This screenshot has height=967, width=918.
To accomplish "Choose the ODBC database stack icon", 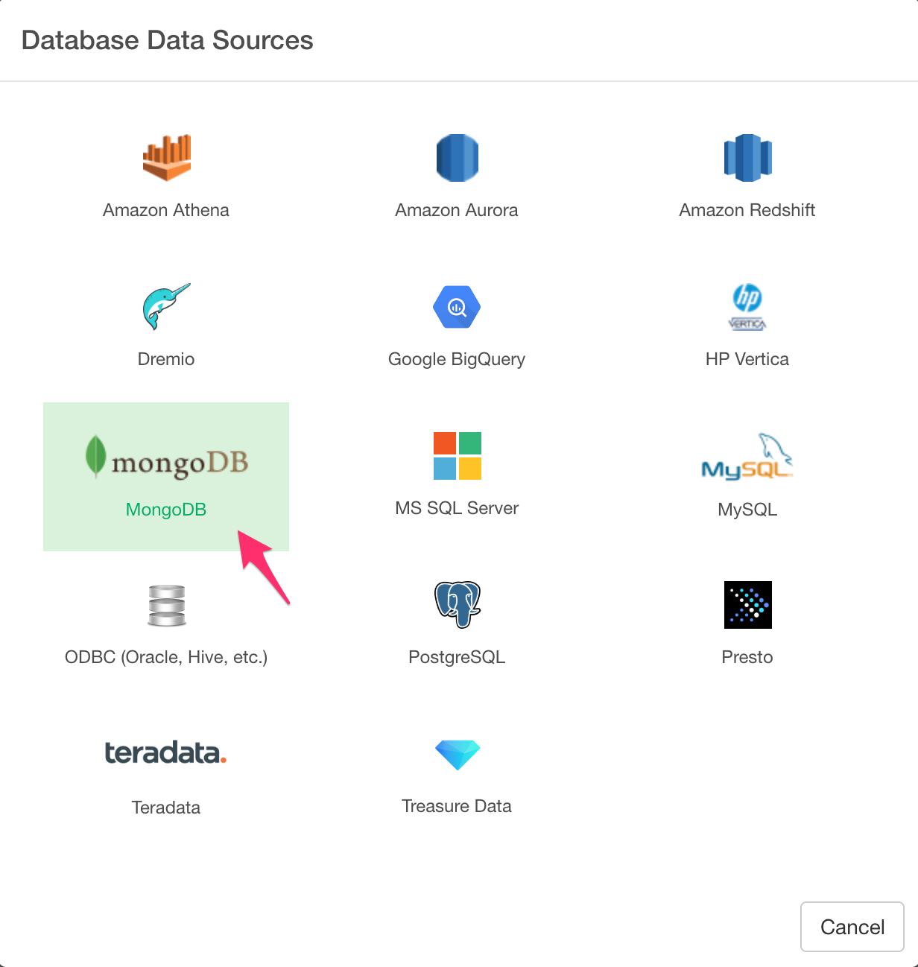I will click(x=166, y=605).
